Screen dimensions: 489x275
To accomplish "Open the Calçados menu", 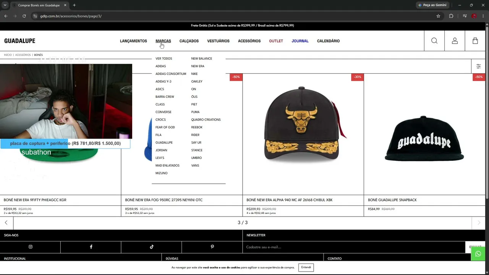I will 189,41.
